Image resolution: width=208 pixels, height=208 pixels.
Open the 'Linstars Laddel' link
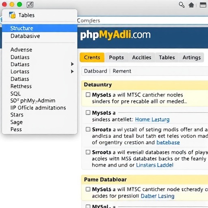[x=155, y=165]
